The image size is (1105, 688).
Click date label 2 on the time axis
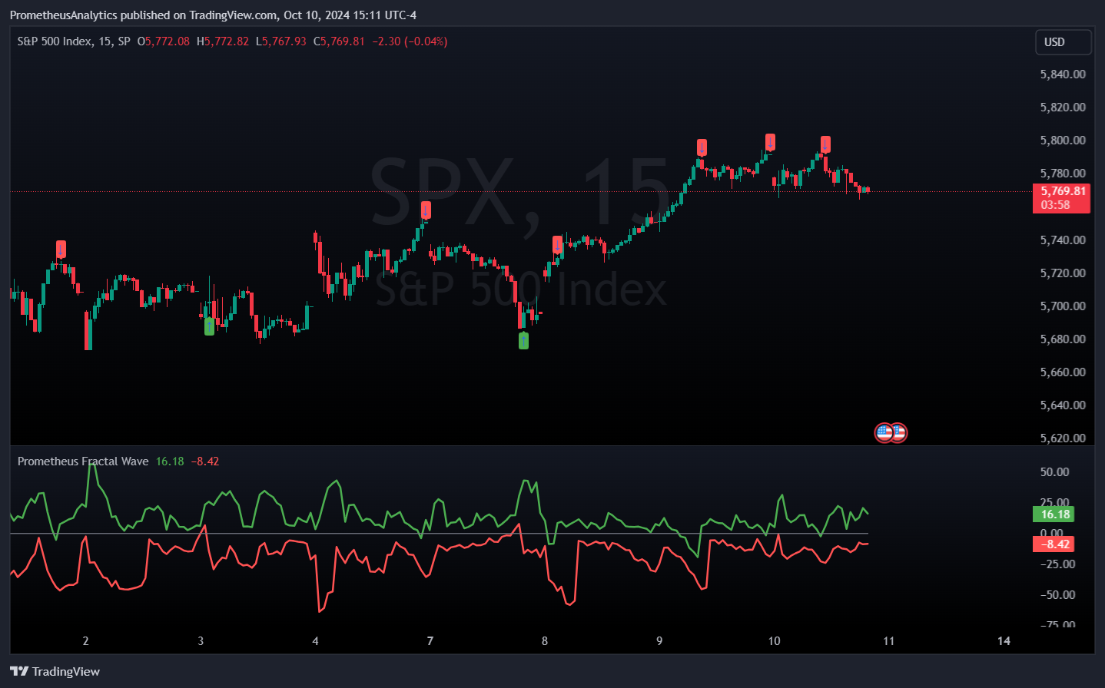point(86,641)
